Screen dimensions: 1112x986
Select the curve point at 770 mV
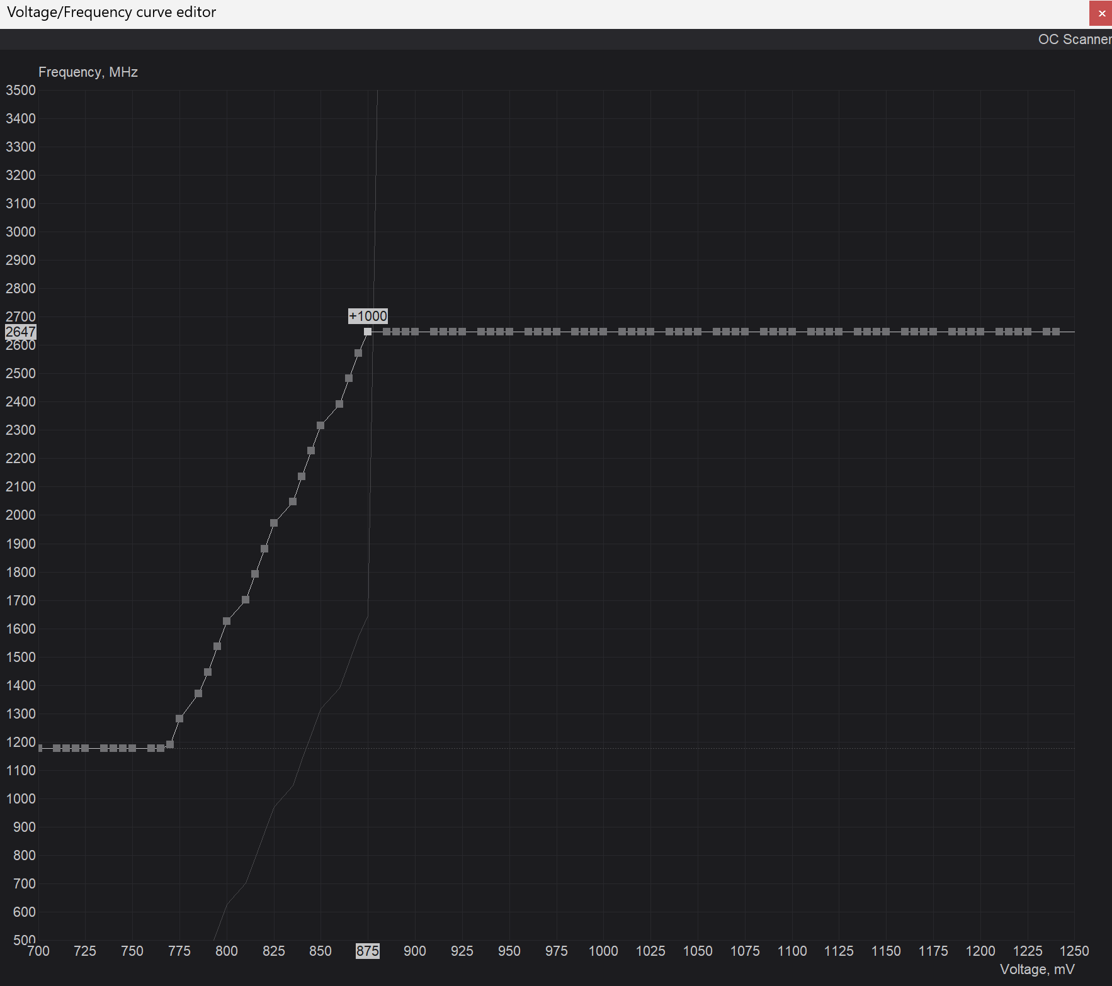170,744
